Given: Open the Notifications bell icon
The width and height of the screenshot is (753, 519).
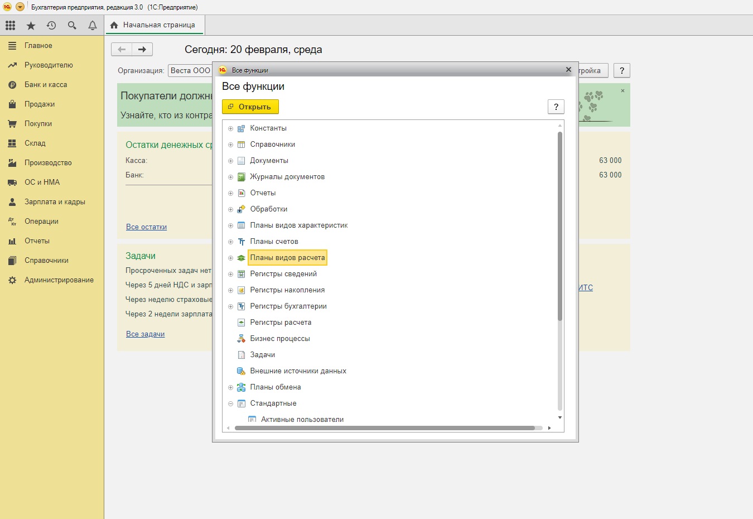Looking at the screenshot, I should point(93,25).
